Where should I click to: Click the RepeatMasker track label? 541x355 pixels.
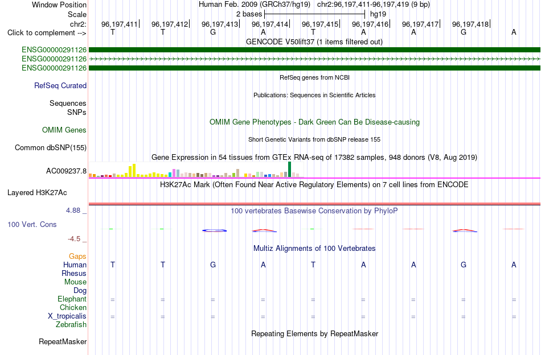pos(63,341)
